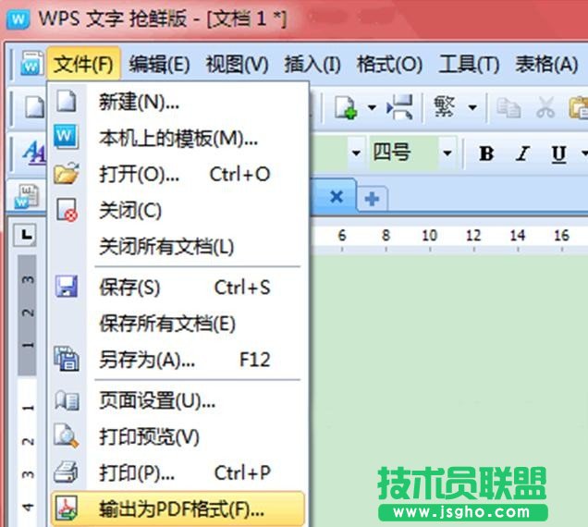Expand the dropdown arrow next to 繁
The width and height of the screenshot is (588, 527).
[472, 108]
